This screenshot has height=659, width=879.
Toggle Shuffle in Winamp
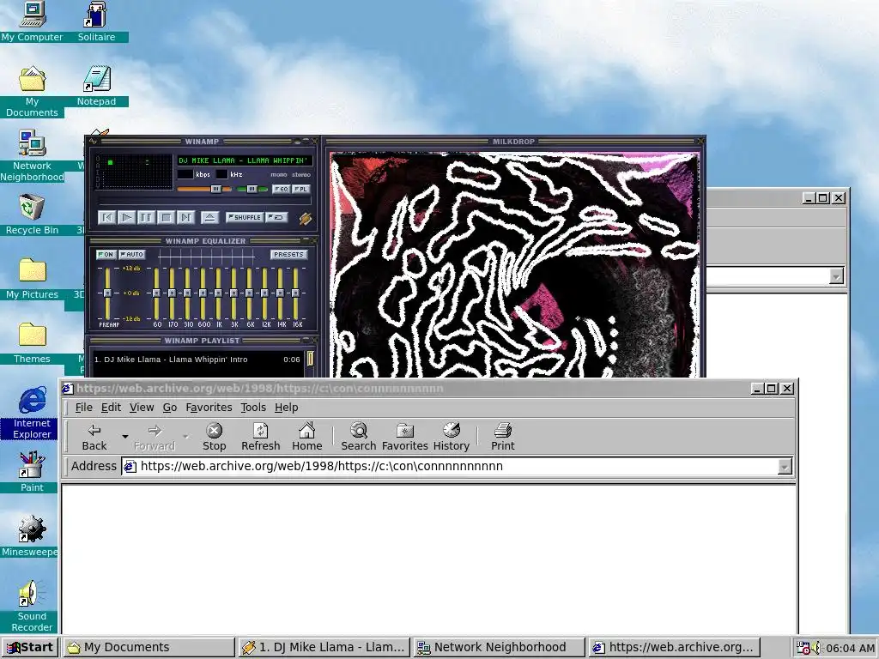[x=245, y=217]
